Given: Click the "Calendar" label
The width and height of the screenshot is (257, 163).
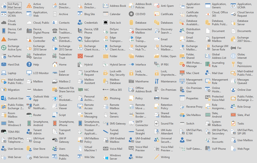Looking at the screenshot, I should tap(115, 14).
